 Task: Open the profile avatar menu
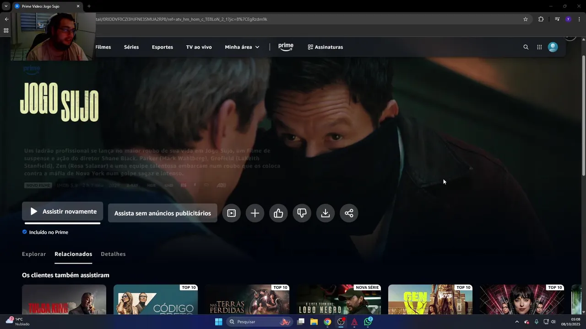click(553, 47)
